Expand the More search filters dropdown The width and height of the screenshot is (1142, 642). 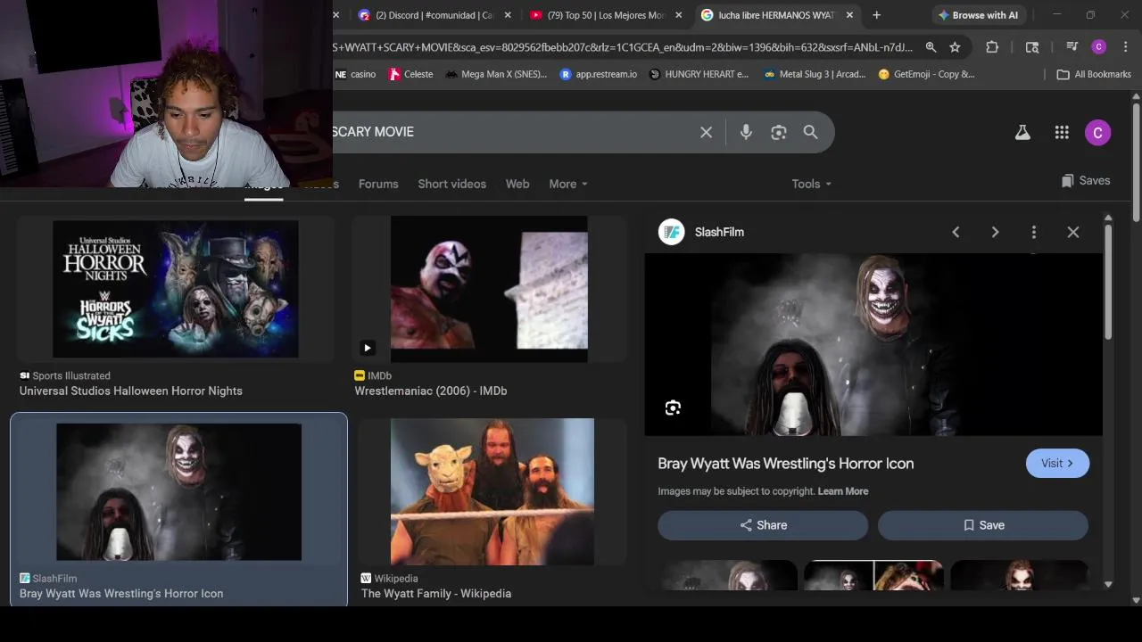(568, 184)
